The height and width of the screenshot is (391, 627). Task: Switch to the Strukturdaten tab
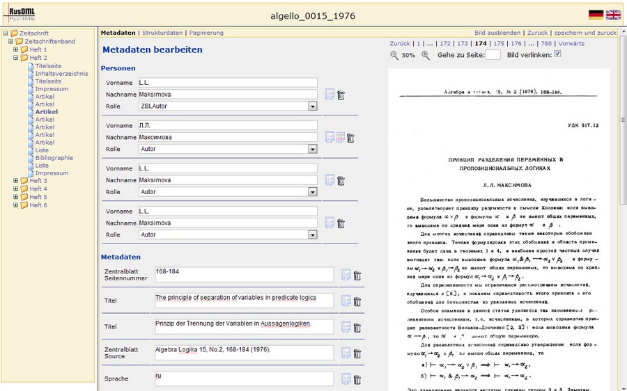(x=163, y=33)
